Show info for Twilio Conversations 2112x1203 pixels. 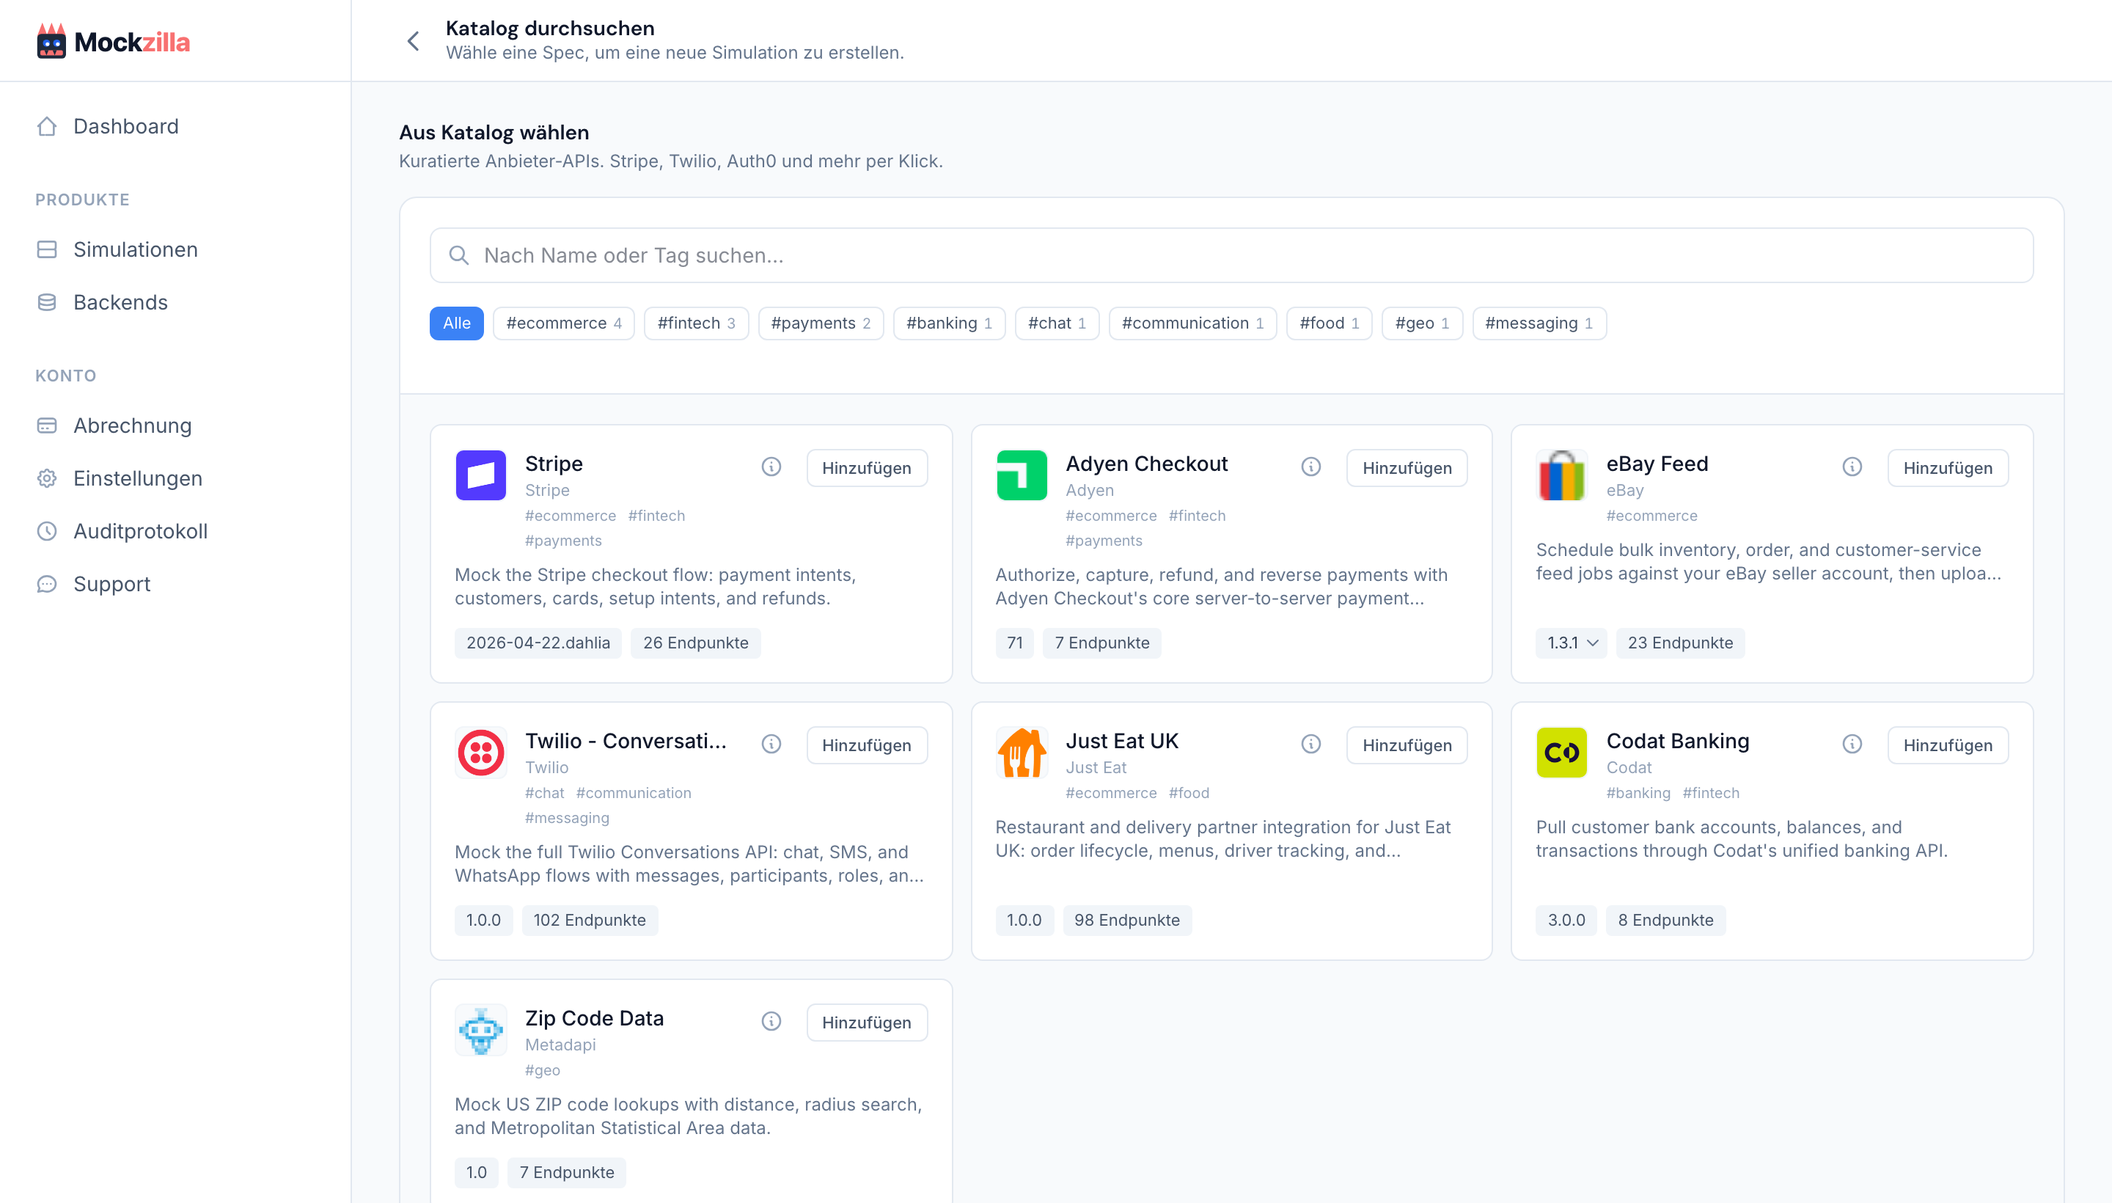(771, 744)
